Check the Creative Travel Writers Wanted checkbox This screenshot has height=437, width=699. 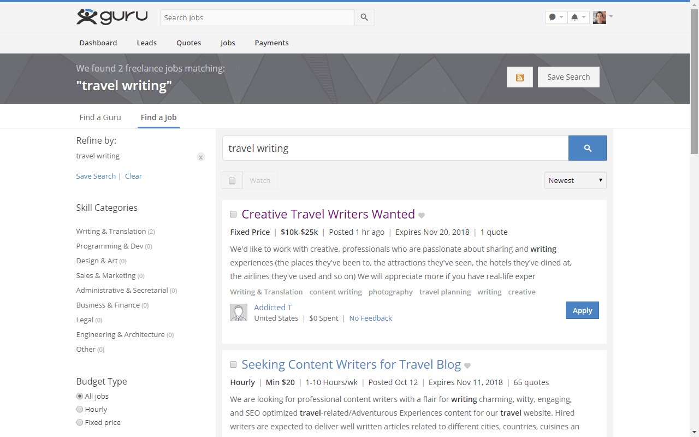(x=233, y=214)
